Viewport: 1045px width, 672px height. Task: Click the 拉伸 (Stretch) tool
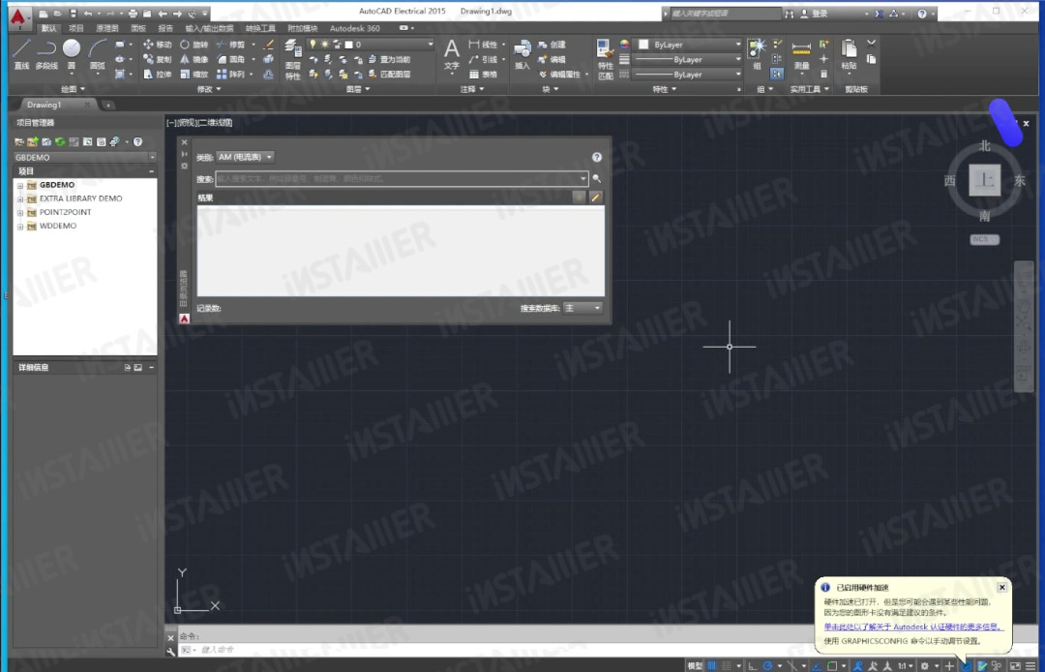(x=158, y=74)
